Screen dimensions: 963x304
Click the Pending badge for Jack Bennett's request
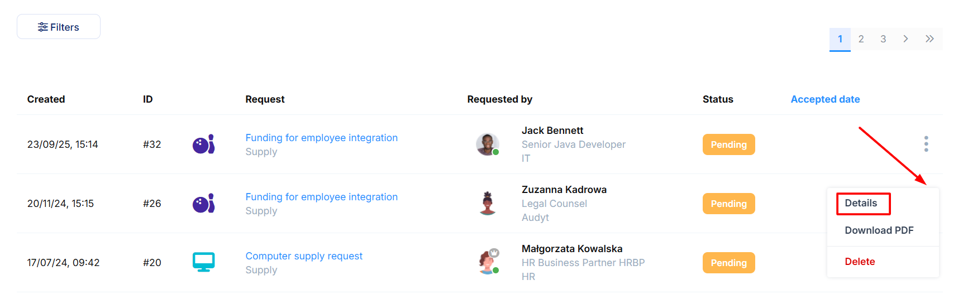tap(728, 144)
